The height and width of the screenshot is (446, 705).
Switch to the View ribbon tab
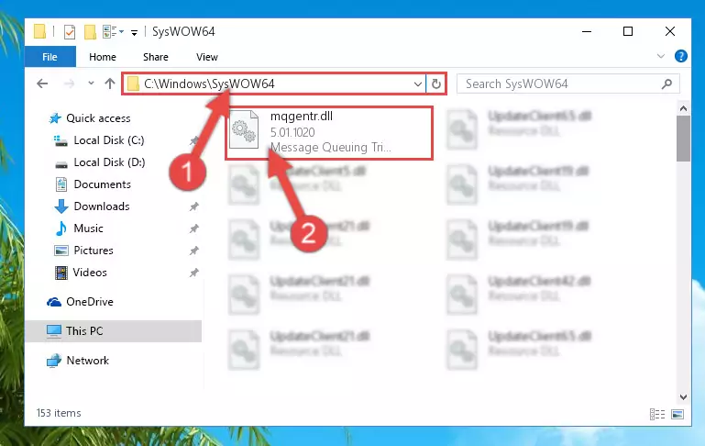click(207, 57)
